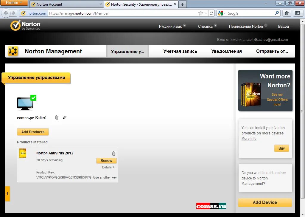This screenshot has width=305, height=217.
Task: Click the Norton by Symantec logo
Action: (x=25, y=26)
